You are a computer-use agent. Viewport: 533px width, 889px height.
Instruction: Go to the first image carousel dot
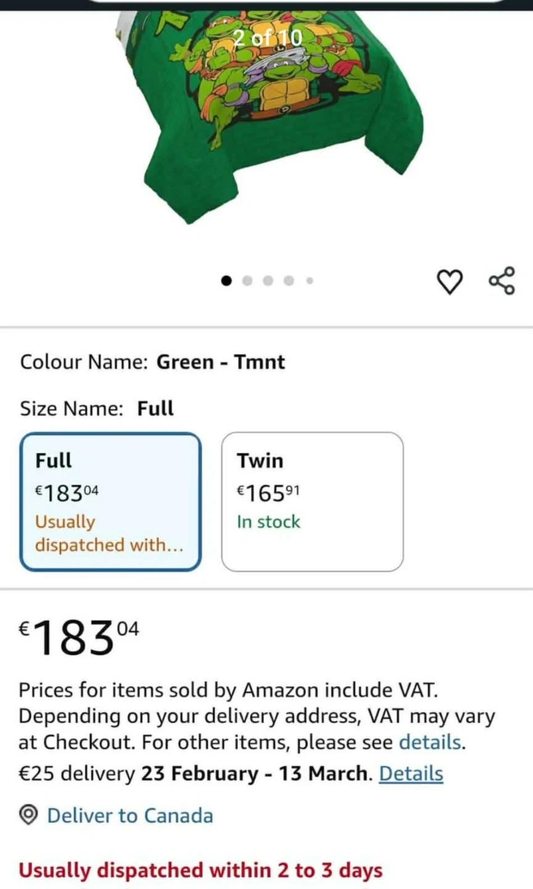226,281
